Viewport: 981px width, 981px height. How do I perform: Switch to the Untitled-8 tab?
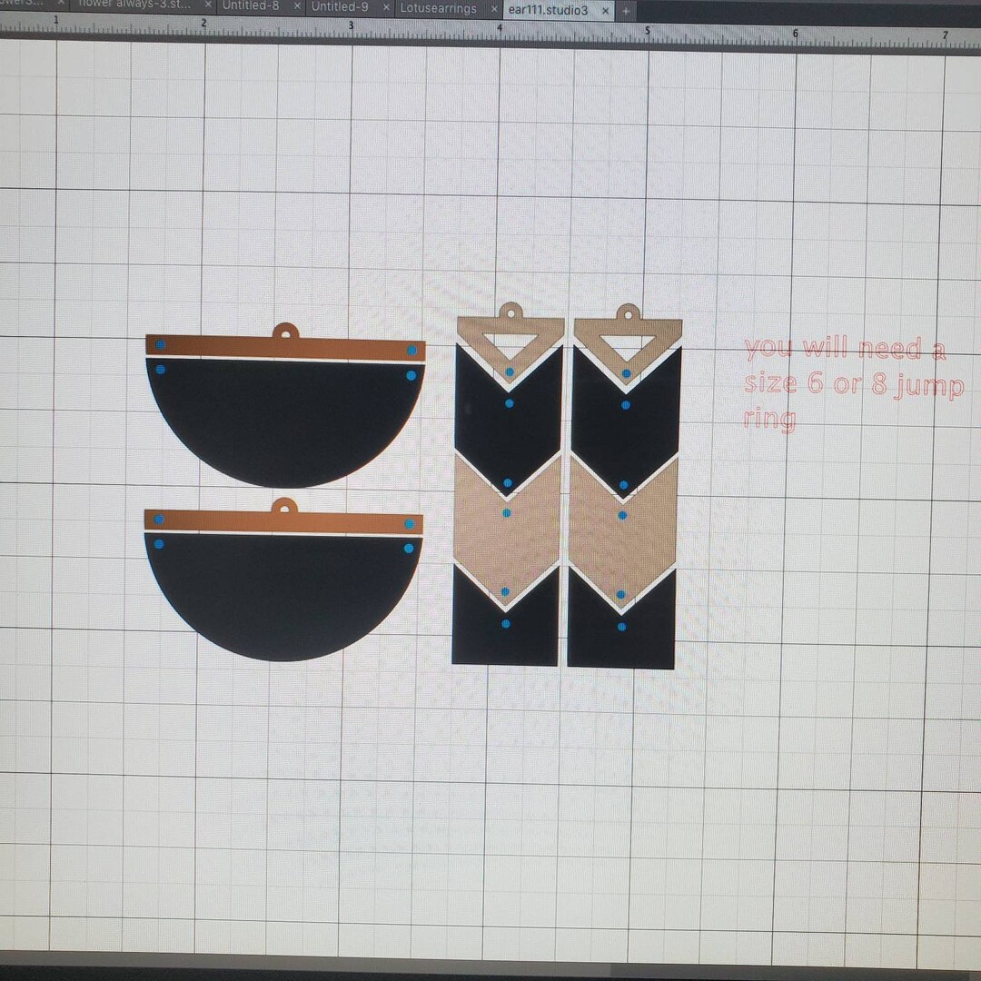(254, 5)
